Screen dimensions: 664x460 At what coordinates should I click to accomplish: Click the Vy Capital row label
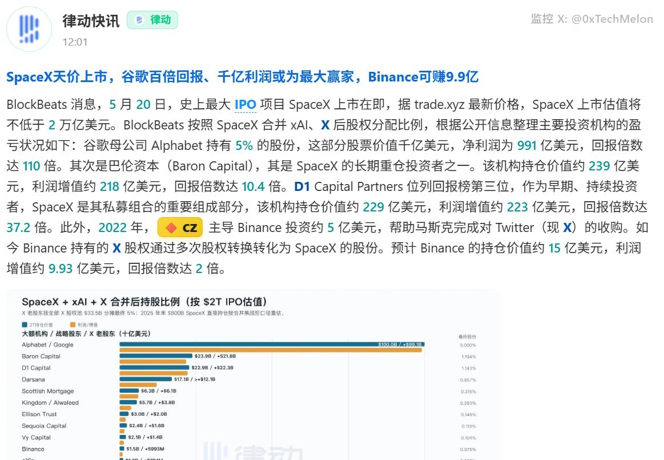pyautogui.click(x=36, y=438)
